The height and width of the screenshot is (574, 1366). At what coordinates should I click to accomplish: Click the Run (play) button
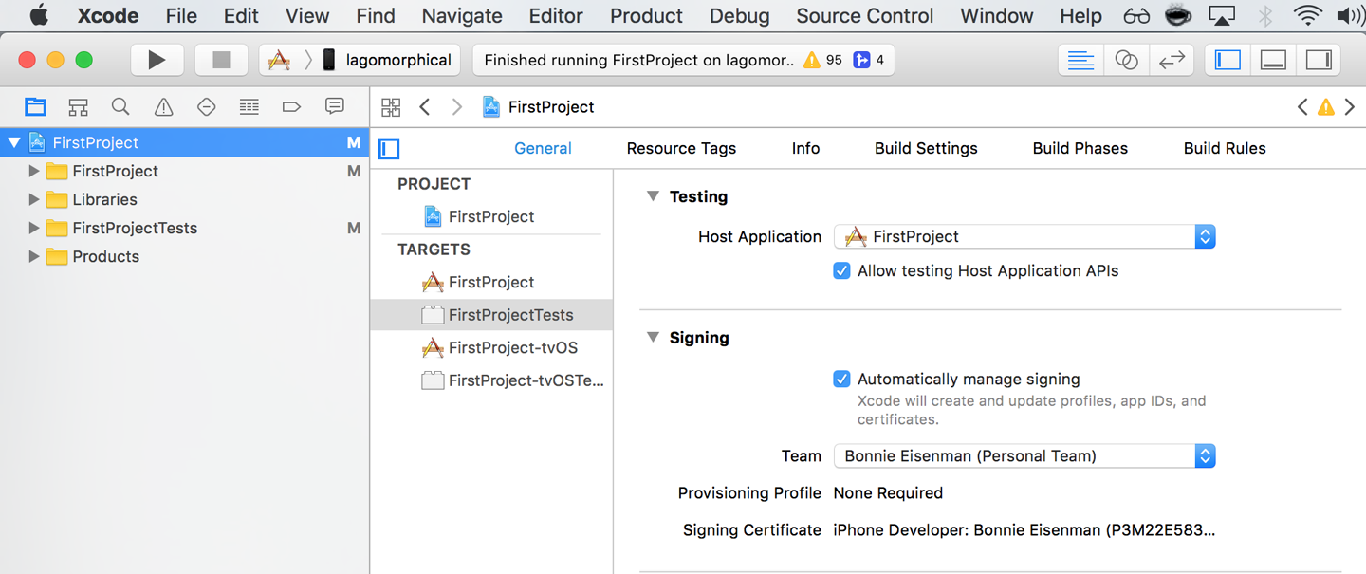[157, 60]
